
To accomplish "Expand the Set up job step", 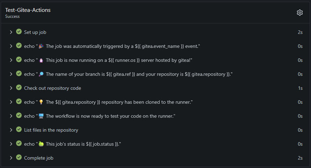I will coord(11,32).
